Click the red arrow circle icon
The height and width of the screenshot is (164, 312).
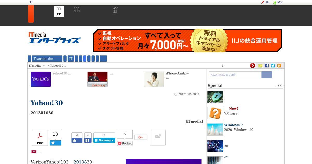252,66
